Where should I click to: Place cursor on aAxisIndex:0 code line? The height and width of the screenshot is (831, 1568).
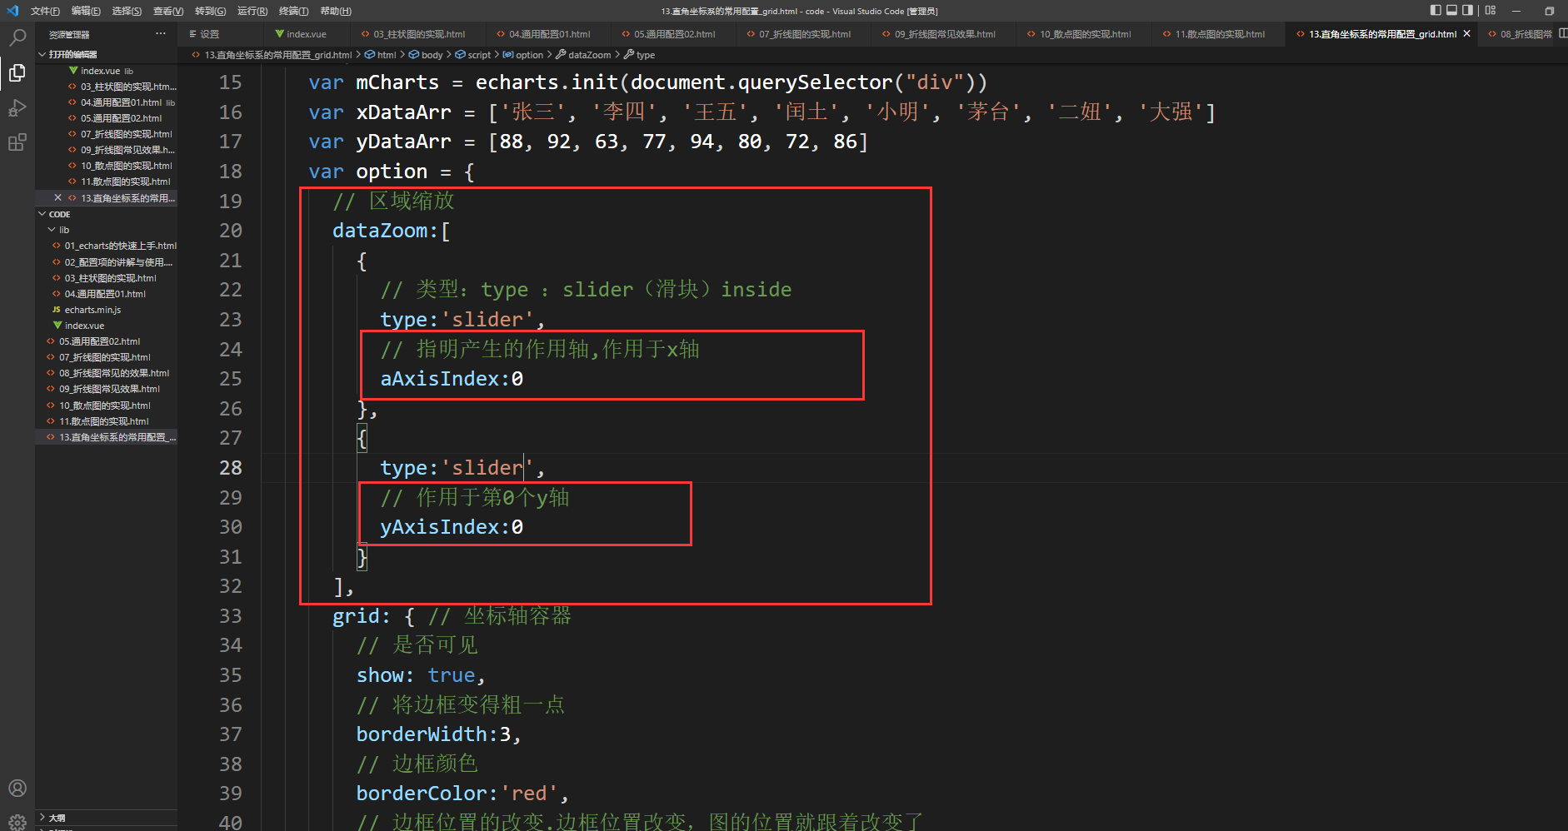point(452,379)
